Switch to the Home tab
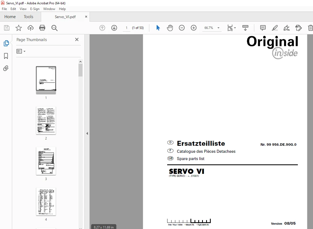 [x=10, y=17]
